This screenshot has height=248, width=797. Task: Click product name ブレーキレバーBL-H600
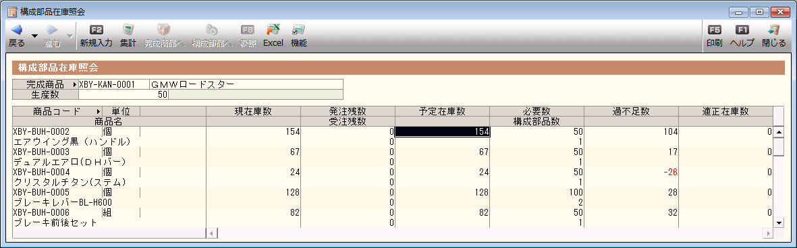62,202
